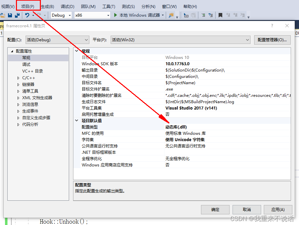Click the next bookmark icon
Image resolution: width=299 pixels, height=225 pixels.
pos(235,15)
